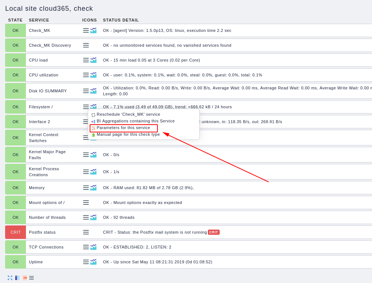Show performance graph for Memory service
Viewport: 372px width, 283px height.
click(x=93, y=188)
